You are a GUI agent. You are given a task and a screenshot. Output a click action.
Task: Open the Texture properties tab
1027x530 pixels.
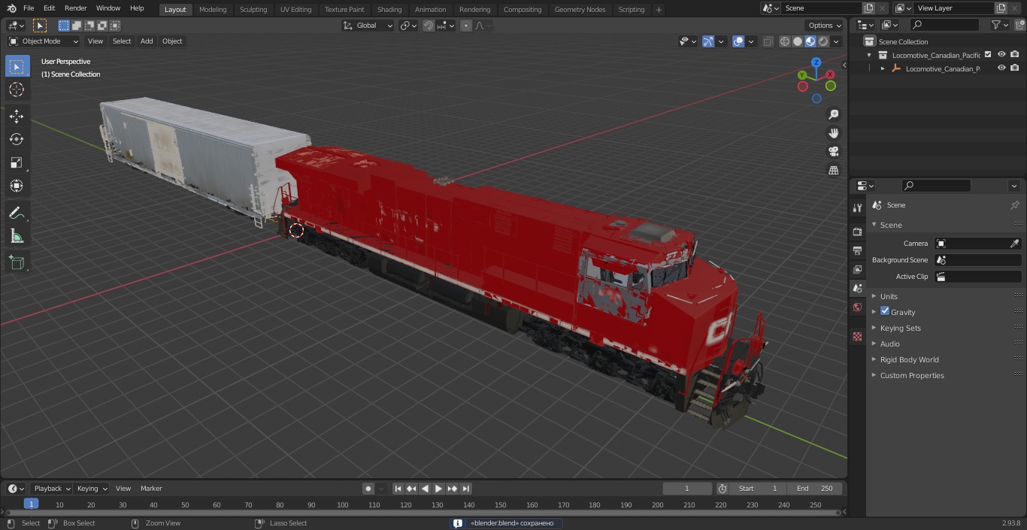(857, 336)
